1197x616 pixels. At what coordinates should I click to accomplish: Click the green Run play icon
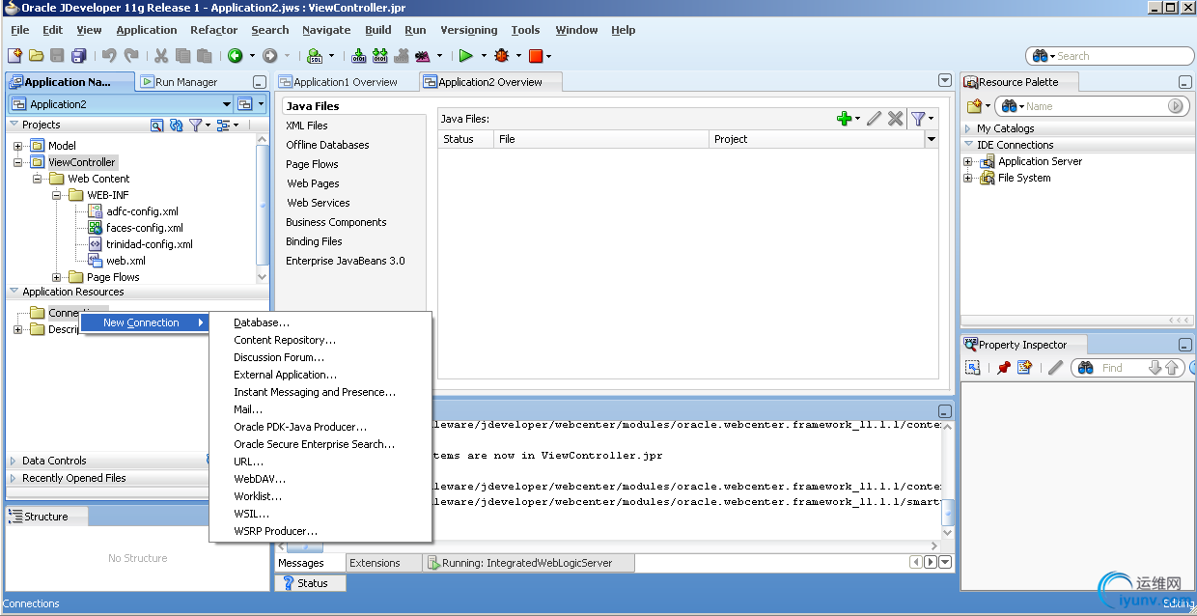coord(465,56)
